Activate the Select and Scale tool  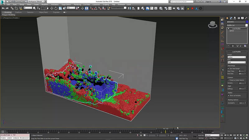[x=60, y=8]
